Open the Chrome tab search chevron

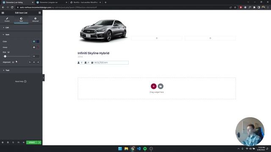click(248, 2)
